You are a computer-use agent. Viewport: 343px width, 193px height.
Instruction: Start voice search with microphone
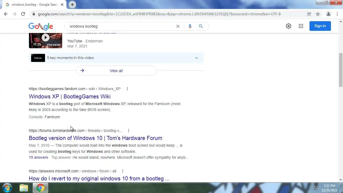point(190,26)
